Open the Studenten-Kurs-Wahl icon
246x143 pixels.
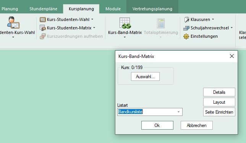tap(13, 22)
